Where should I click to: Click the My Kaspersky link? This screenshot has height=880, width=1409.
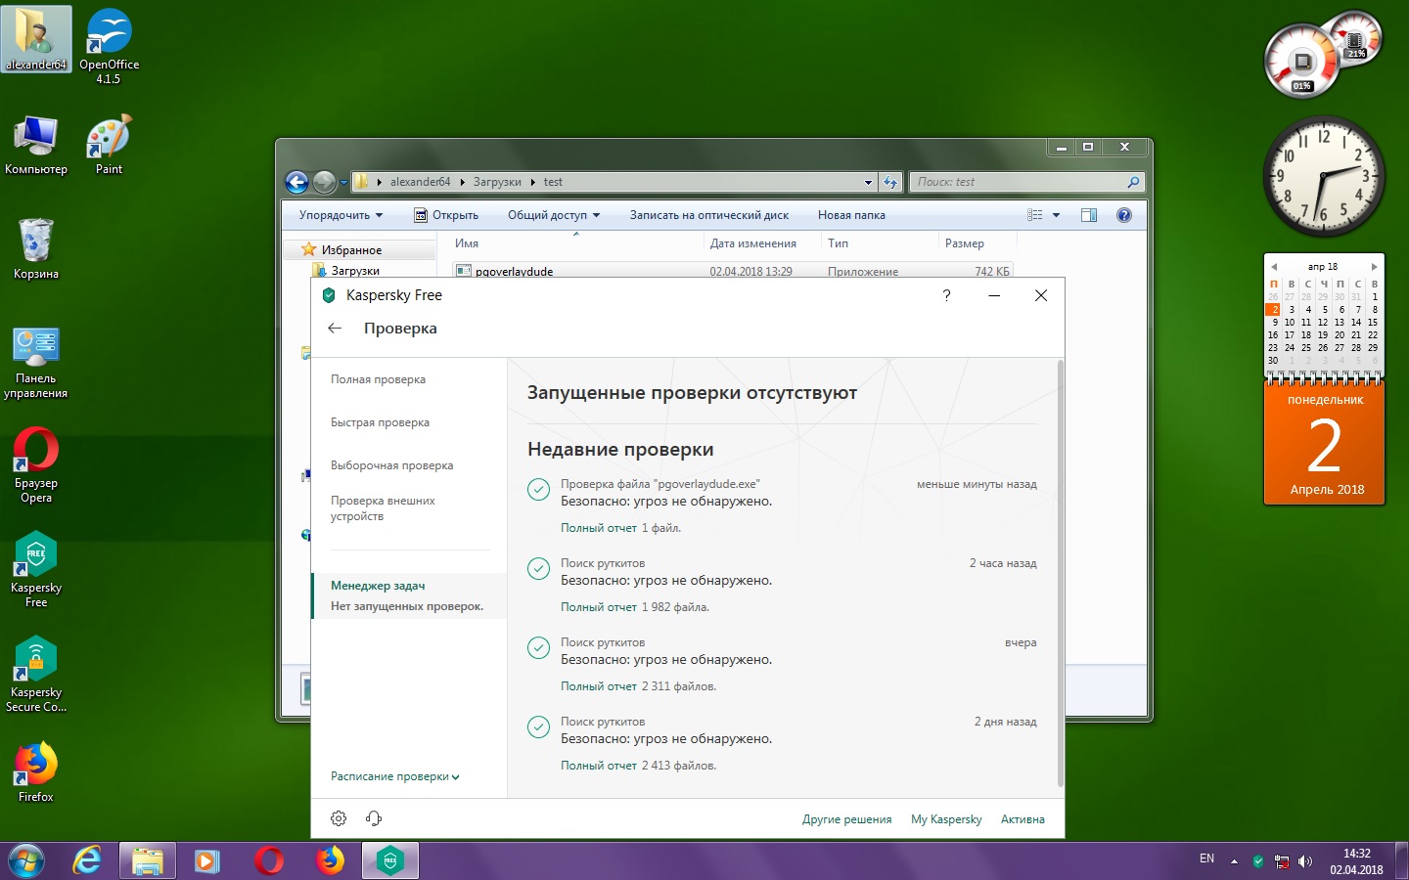(x=946, y=819)
